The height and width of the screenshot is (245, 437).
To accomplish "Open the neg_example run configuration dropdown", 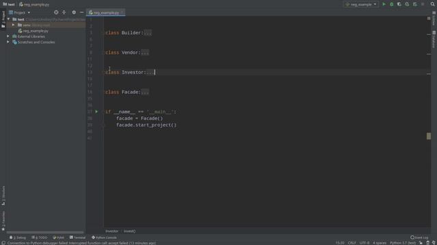I will click(x=361, y=4).
